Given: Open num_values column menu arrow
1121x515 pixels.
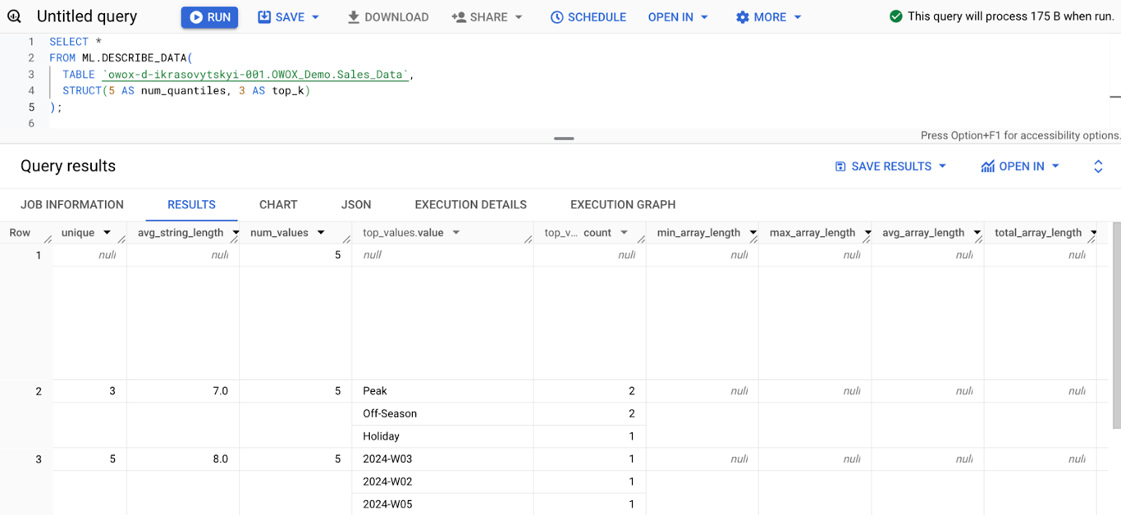Looking at the screenshot, I should pos(321,233).
